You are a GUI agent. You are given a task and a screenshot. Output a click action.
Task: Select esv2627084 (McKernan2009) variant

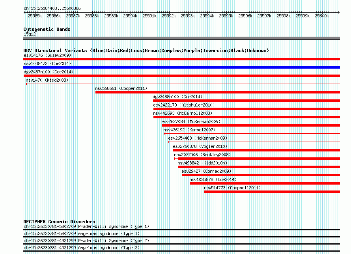coord(191,121)
